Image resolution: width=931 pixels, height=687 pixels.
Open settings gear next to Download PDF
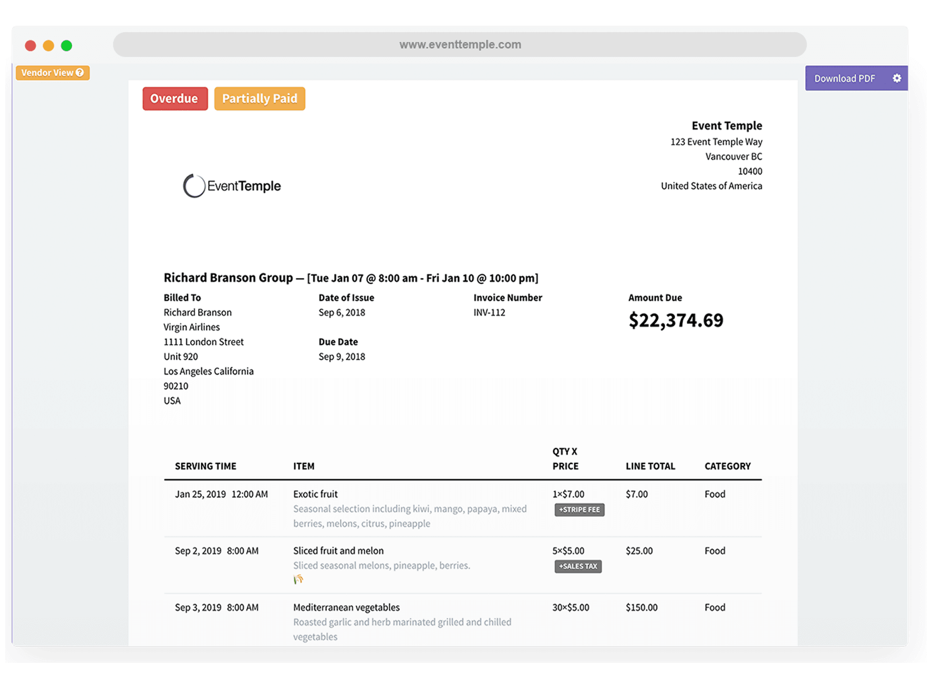click(896, 78)
